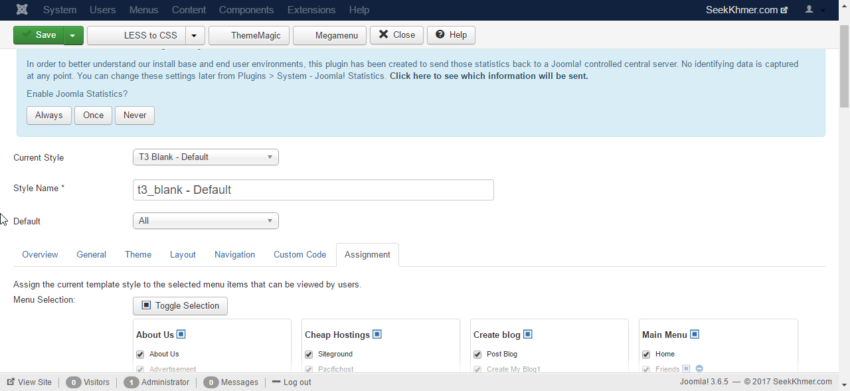This screenshot has width=850, height=391.
Task: Click the green Save button
Action: click(39, 35)
